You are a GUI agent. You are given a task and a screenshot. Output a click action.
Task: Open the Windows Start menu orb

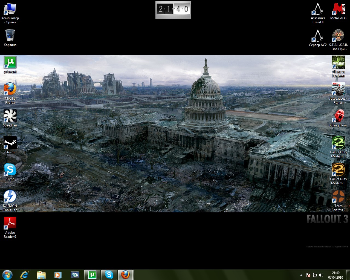click(x=7, y=275)
